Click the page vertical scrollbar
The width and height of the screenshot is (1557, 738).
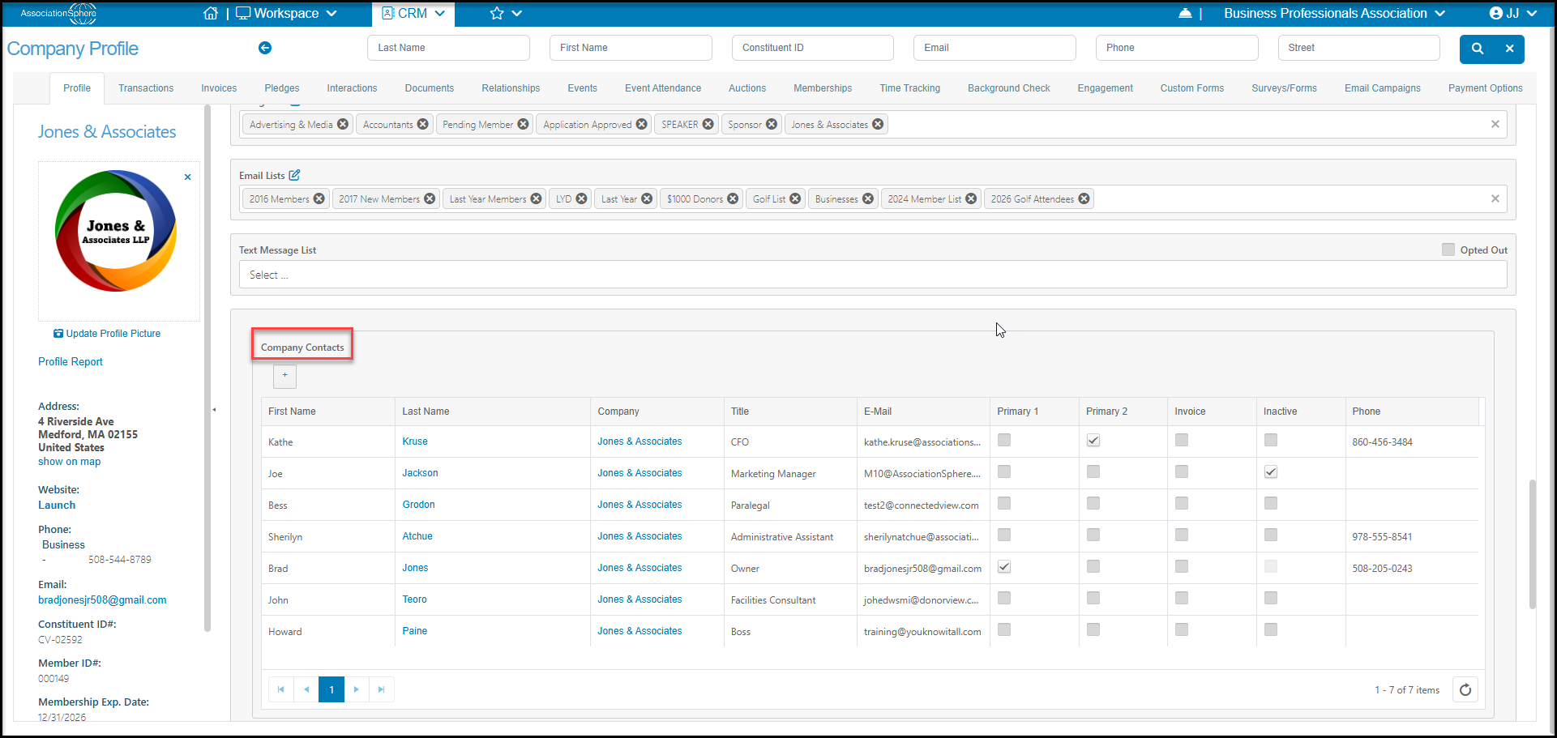pos(1532,543)
